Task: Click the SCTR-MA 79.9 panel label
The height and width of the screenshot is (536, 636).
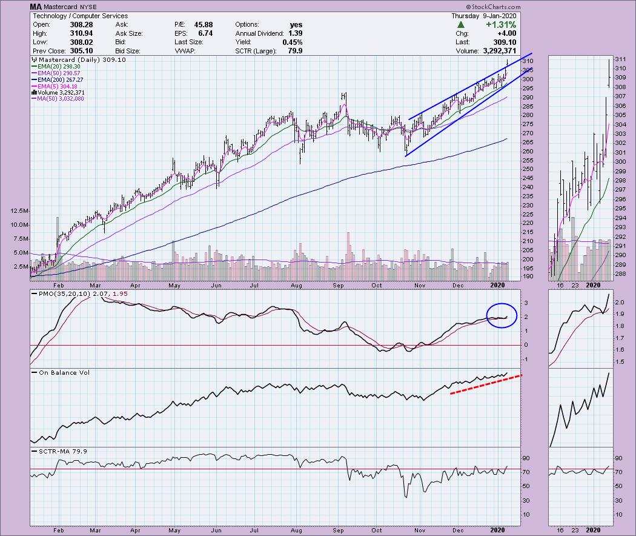Action: [x=63, y=451]
